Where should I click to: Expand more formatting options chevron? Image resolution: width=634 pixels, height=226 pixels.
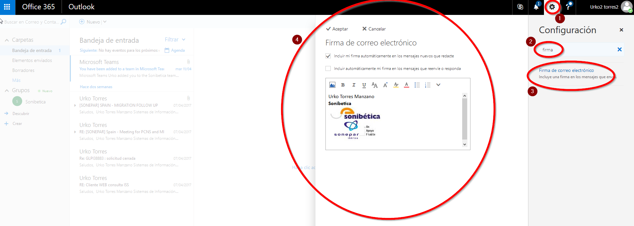point(438,85)
